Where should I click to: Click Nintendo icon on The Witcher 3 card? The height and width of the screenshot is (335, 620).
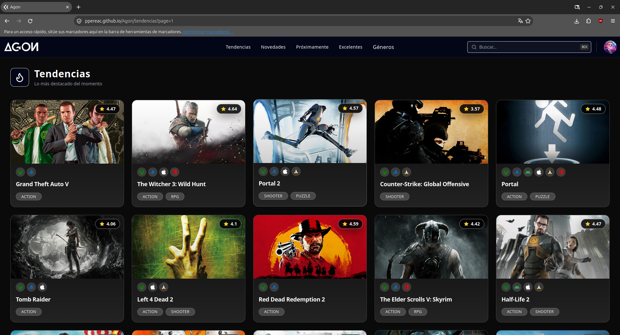tap(175, 172)
